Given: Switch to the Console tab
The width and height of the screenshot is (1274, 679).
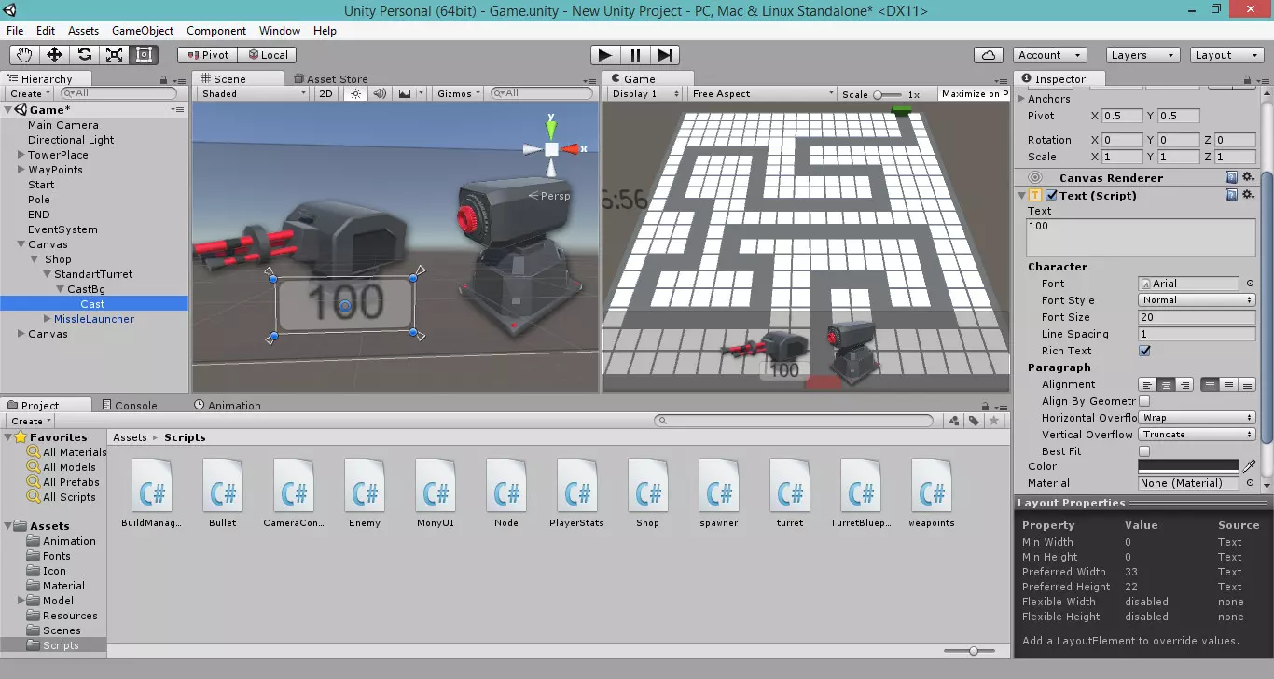Looking at the screenshot, I should click(x=135, y=406).
